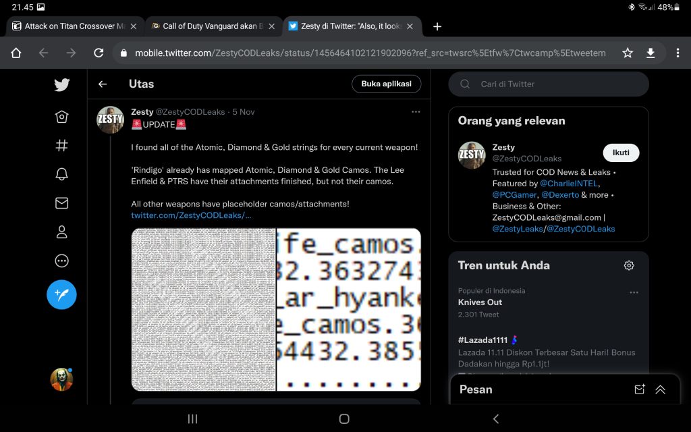Open the Messages envelope icon in sidebar
This screenshot has height=432, width=691.
61,202
